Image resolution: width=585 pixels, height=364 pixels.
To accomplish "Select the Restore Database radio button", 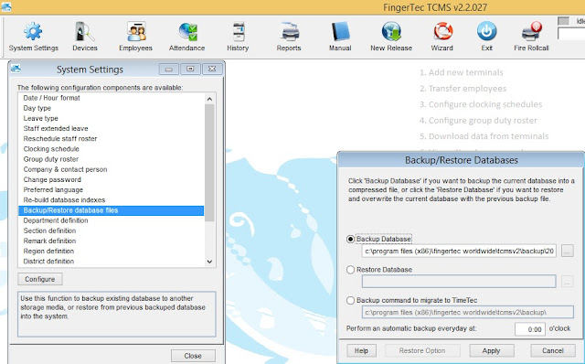I will pyautogui.click(x=350, y=270).
